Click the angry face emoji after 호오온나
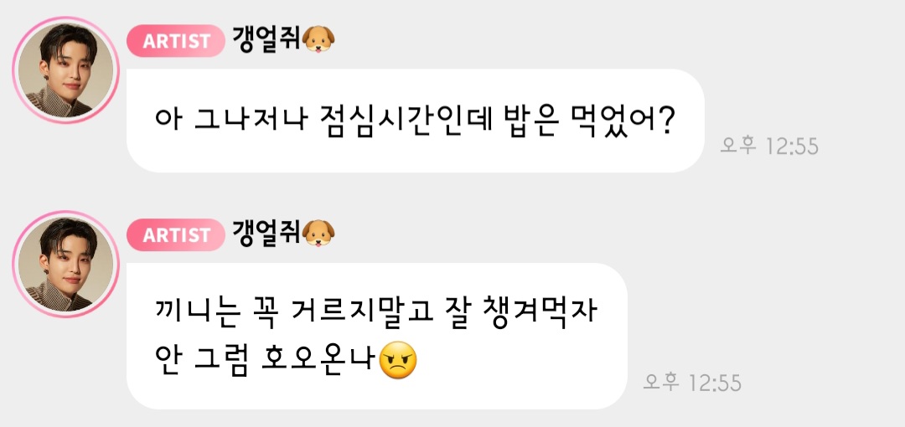 pyautogui.click(x=399, y=361)
